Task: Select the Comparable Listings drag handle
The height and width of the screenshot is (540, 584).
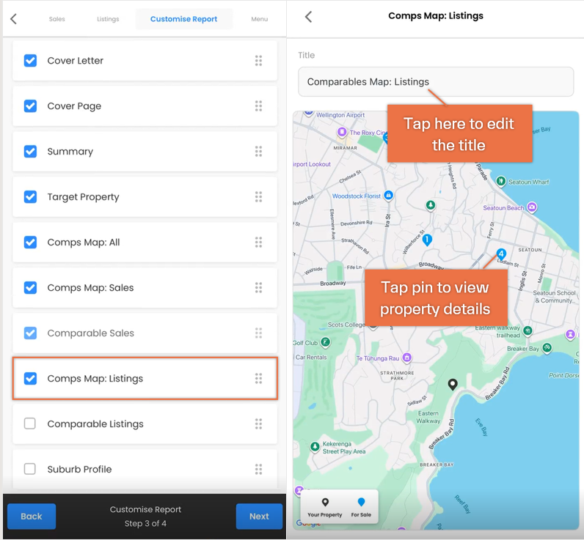Action: coord(258,424)
